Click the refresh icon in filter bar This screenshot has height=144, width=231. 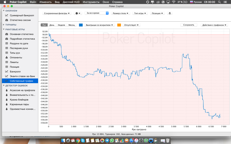coord(170,13)
